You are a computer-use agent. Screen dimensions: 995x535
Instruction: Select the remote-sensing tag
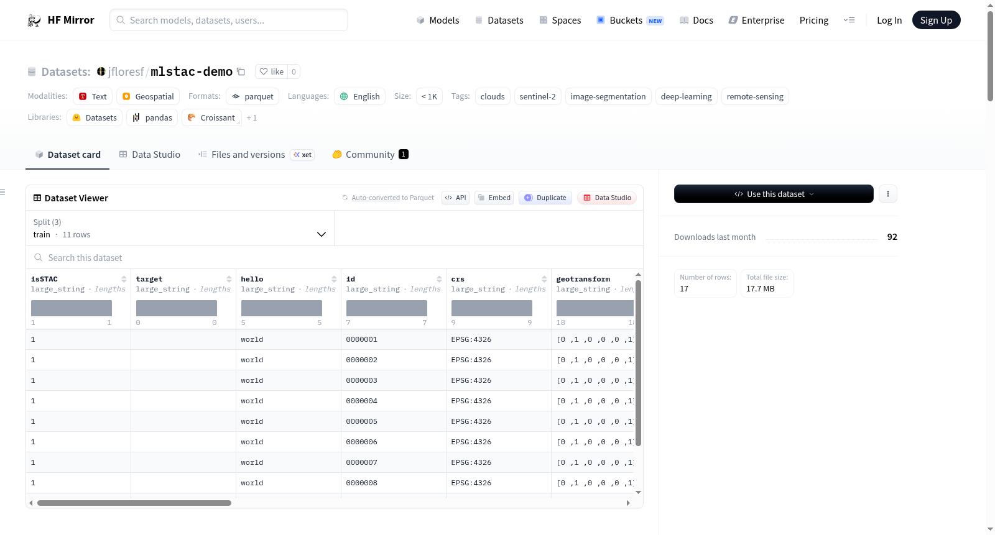[x=755, y=96]
